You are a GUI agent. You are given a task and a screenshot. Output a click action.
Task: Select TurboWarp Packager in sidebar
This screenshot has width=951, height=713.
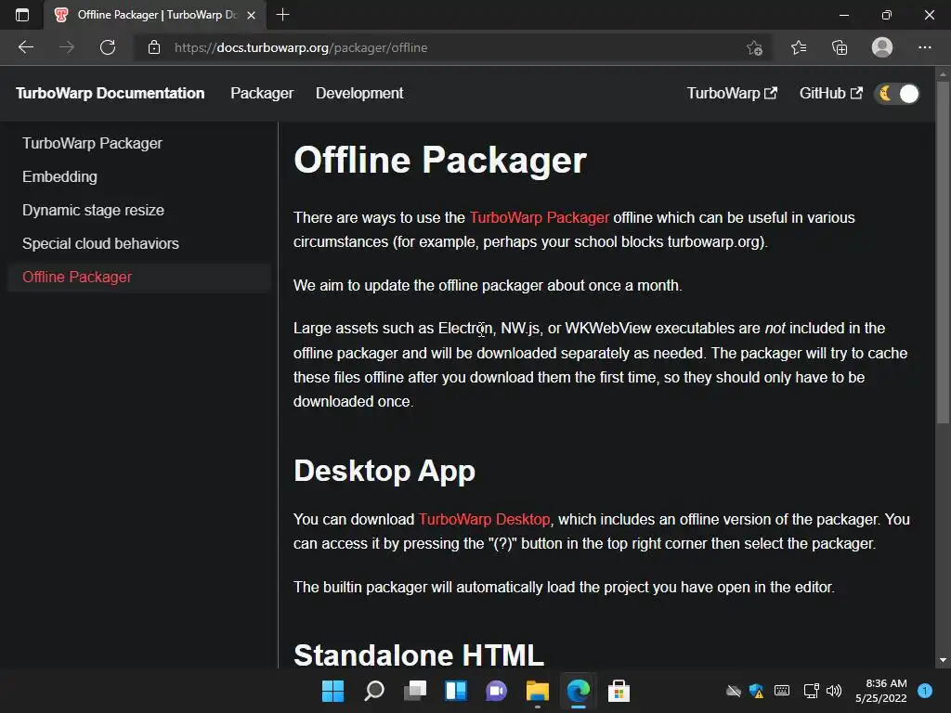139,143
